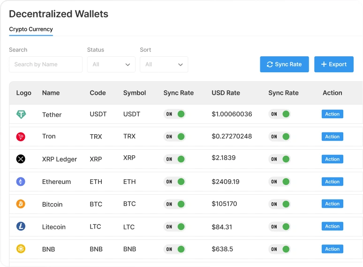Toggle Ethereum's first Sync Rate switch

click(174, 182)
